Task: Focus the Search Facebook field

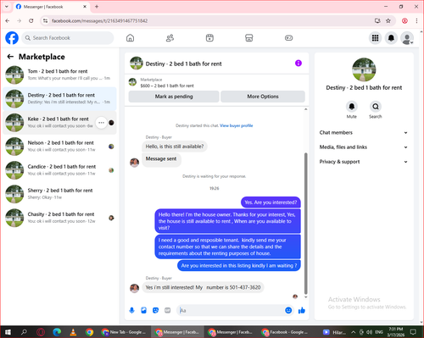Action: (x=68, y=38)
